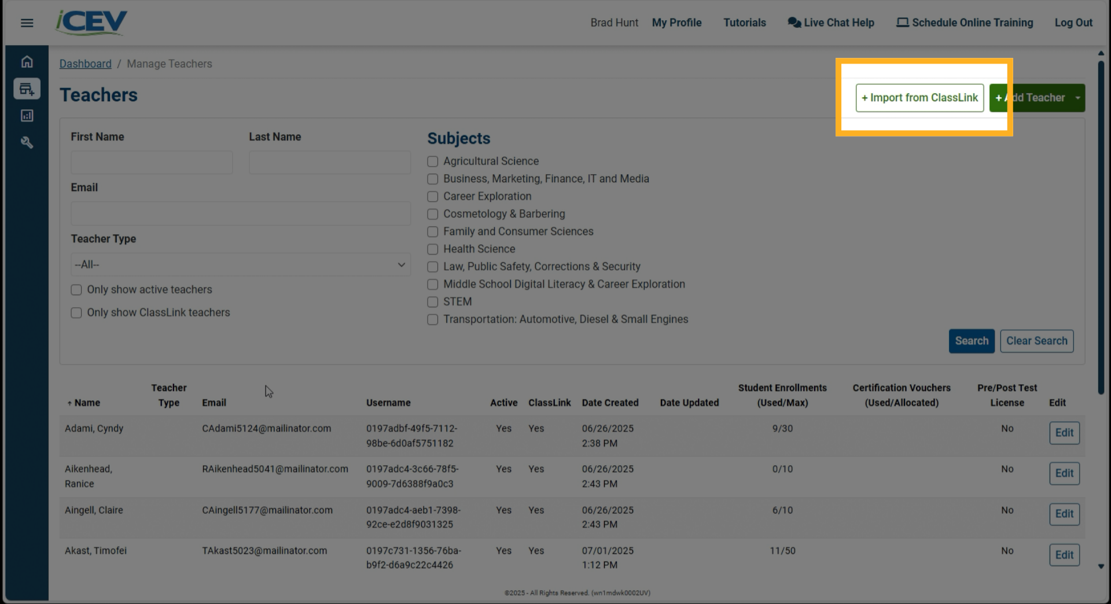This screenshot has height=604, width=1111.
Task: Open the Teacher Type dropdown
Action: (x=240, y=264)
